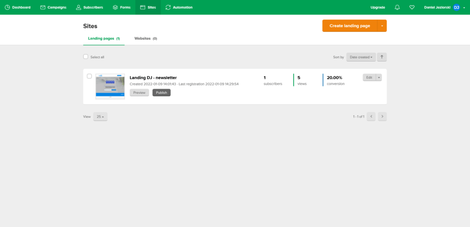470x227 pixels.
Task: Go to next page arrow
Action: 382,117
